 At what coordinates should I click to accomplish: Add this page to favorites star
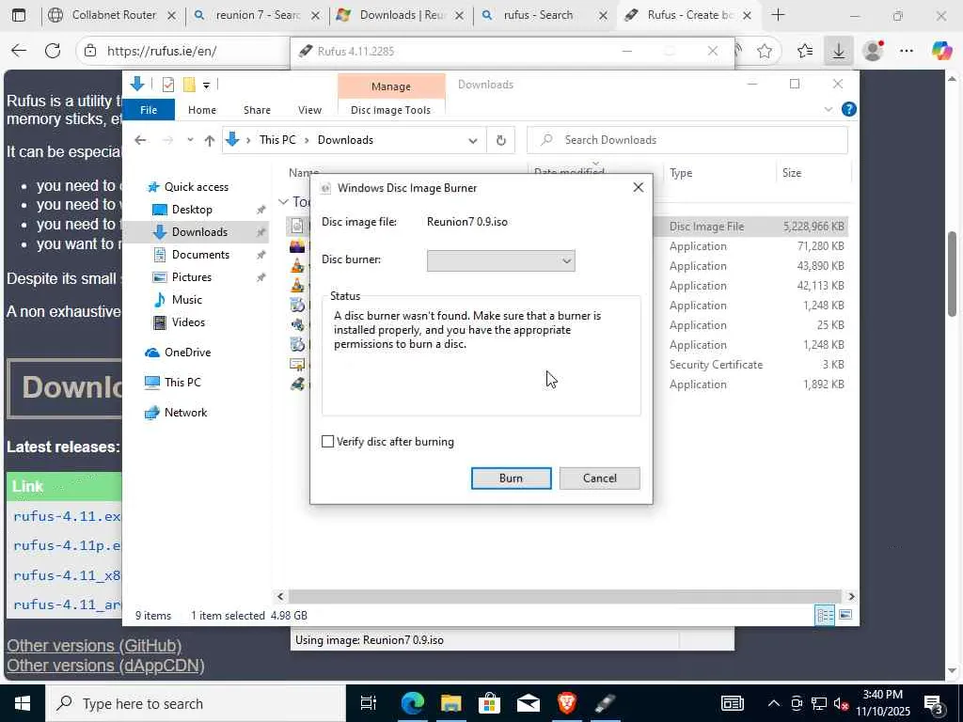coord(764,51)
